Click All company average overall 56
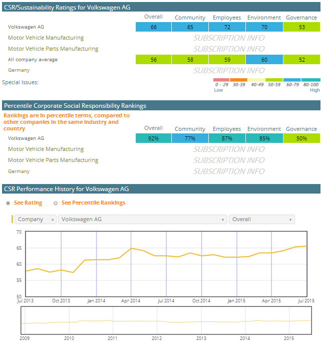The image size is (325, 345). coord(153,60)
